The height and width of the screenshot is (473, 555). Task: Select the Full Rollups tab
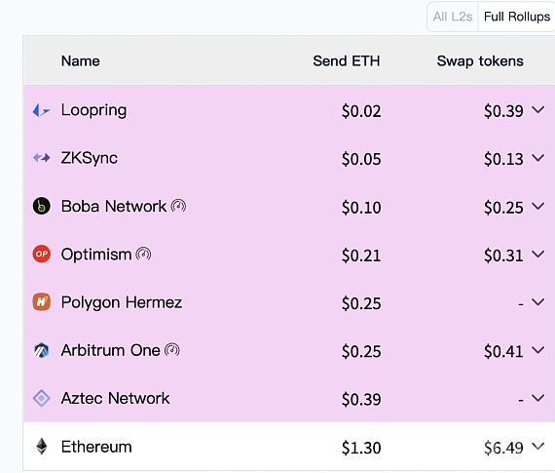pyautogui.click(x=517, y=17)
